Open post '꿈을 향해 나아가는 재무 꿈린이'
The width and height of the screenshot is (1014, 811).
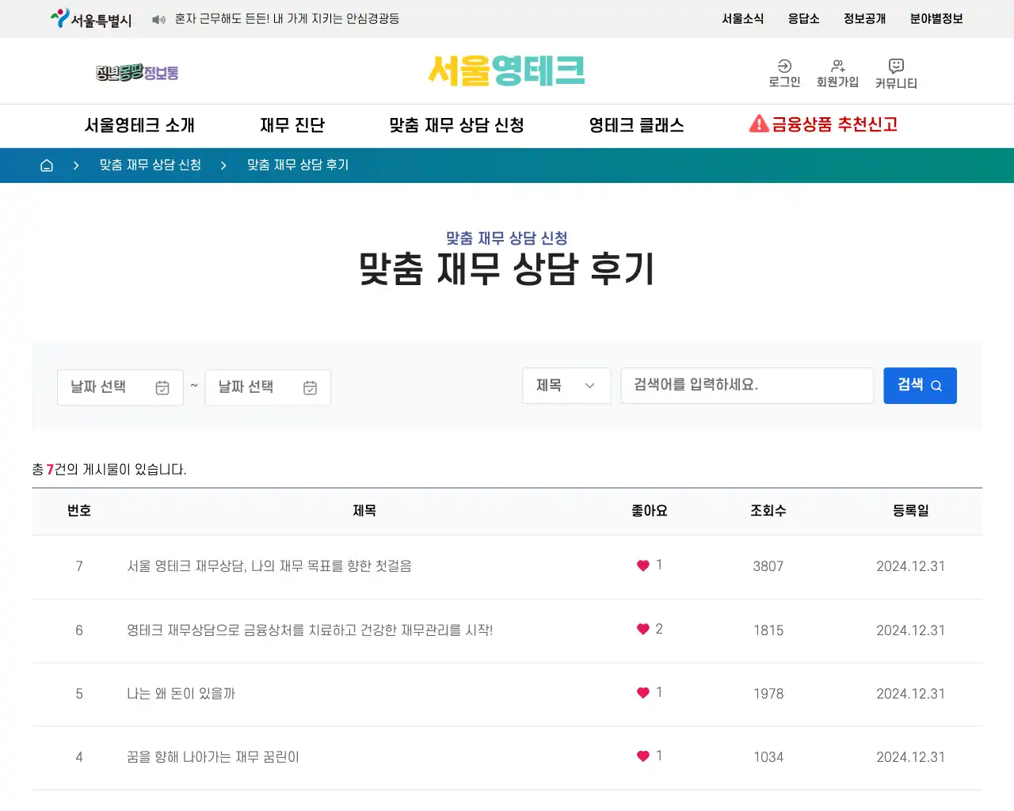213,757
